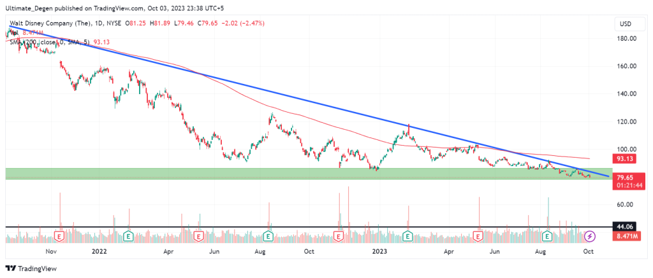Click the 60.00 price axis value

(x=625, y=204)
